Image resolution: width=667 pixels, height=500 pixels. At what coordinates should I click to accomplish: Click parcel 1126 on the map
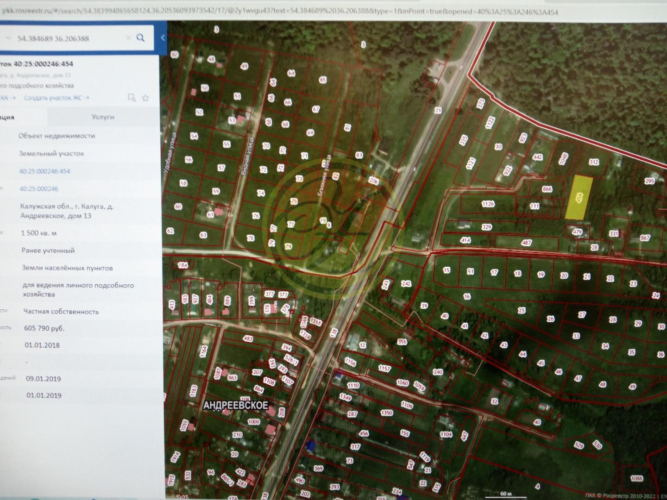coord(488,204)
